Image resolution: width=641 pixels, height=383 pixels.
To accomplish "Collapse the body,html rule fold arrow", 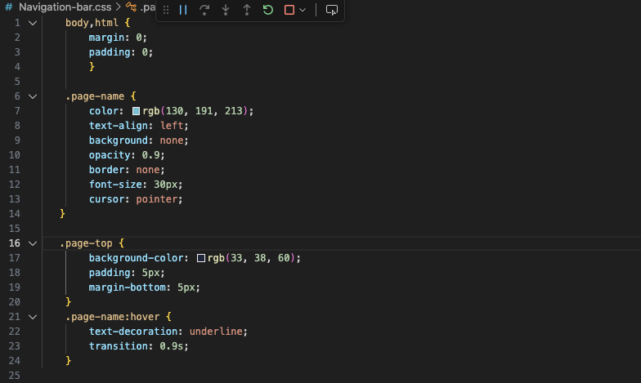I will pyautogui.click(x=33, y=22).
